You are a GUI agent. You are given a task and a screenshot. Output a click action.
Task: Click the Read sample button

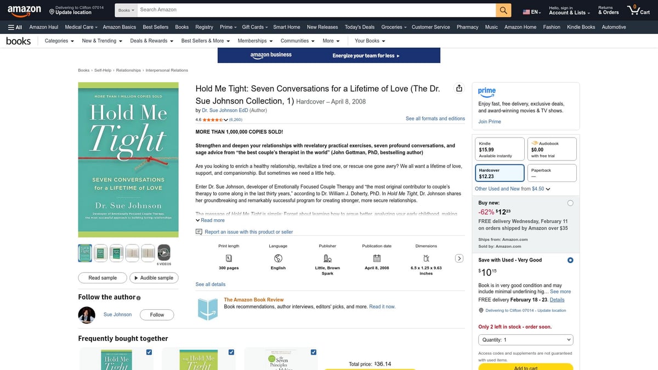[x=103, y=278]
